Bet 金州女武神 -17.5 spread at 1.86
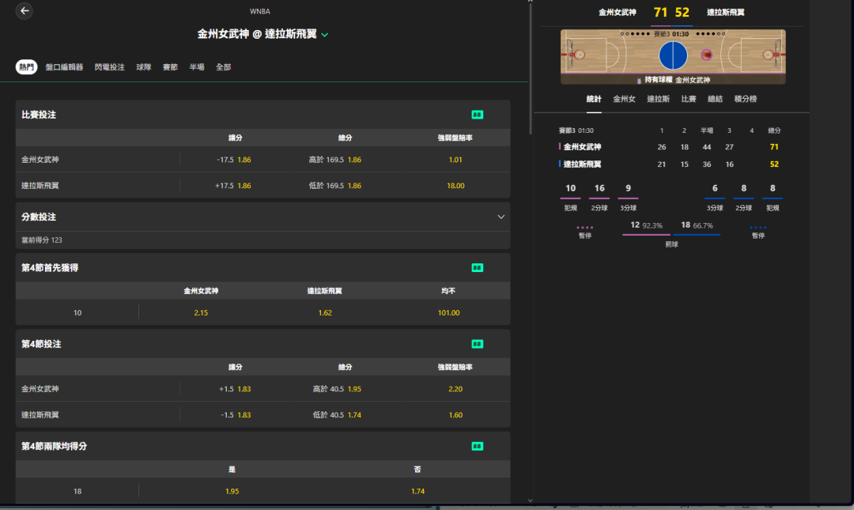Screen dimensions: 854x510 click(x=234, y=160)
